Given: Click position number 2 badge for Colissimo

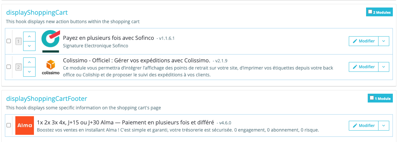Looking at the screenshot, I should (x=19, y=67).
